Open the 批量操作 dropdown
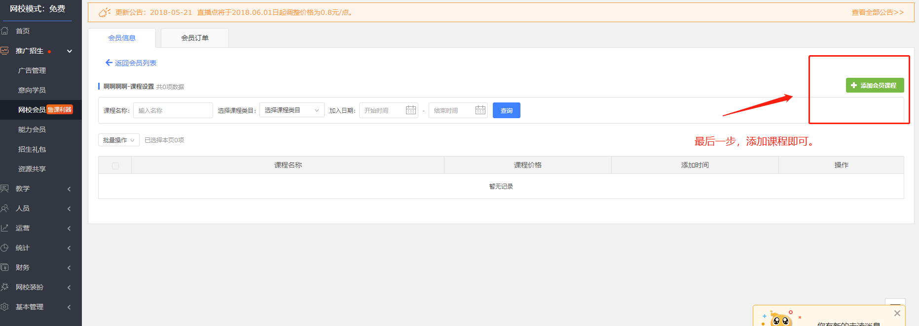The image size is (919, 326). pyautogui.click(x=118, y=140)
